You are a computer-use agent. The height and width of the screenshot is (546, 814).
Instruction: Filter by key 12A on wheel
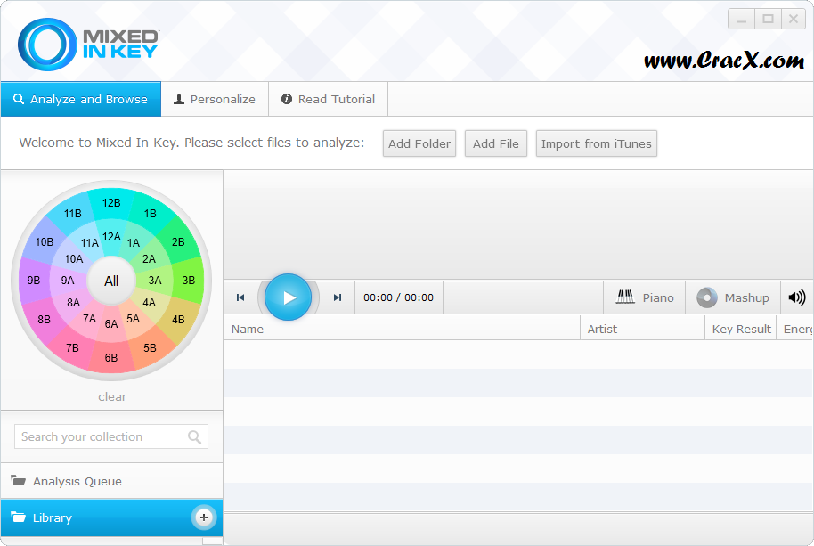point(111,237)
